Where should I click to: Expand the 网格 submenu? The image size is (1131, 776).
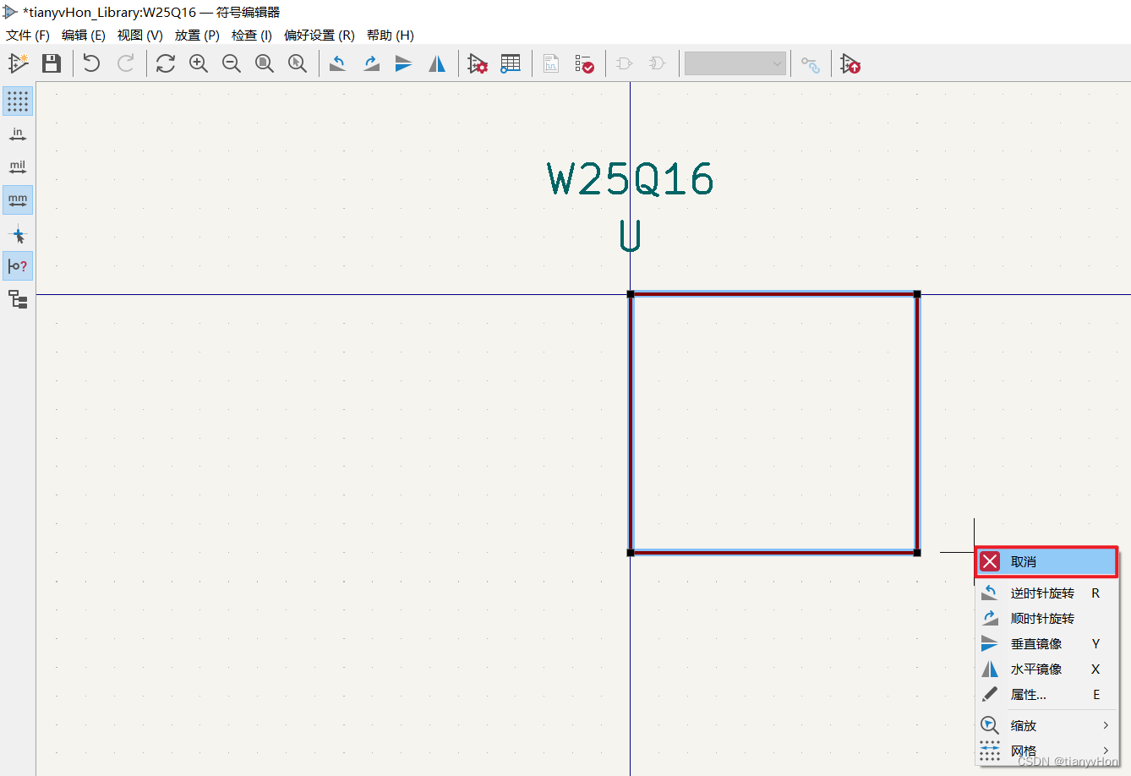pyautogui.click(x=1047, y=751)
